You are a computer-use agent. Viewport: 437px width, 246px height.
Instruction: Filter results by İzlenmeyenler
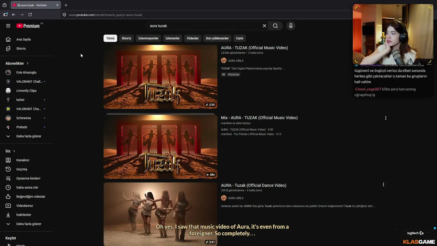148,38
